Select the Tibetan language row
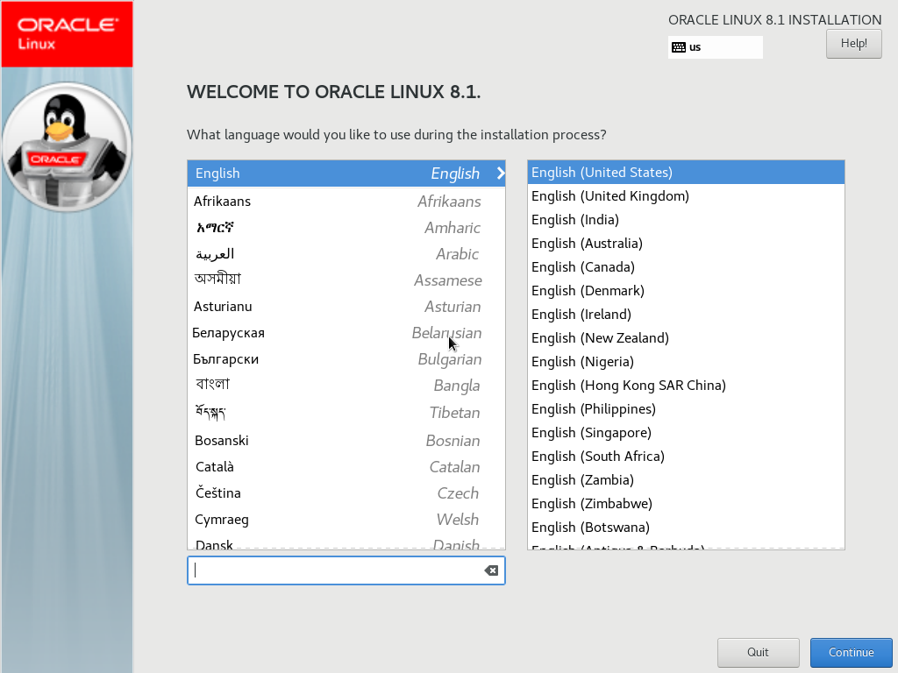Screen dimensions: 898x673 tap(346, 413)
